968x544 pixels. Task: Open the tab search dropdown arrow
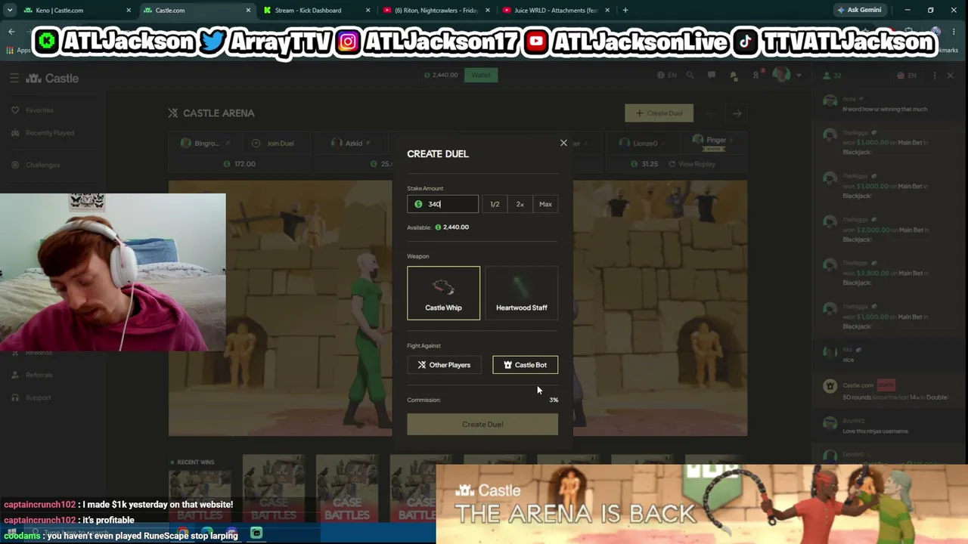[9, 11]
